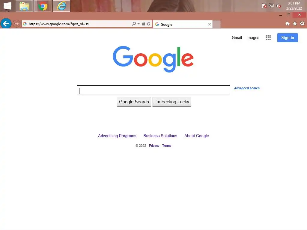Screen dimensions: 307x230
Task: Focus the Google search text box
Action: pyautogui.click(x=153, y=90)
